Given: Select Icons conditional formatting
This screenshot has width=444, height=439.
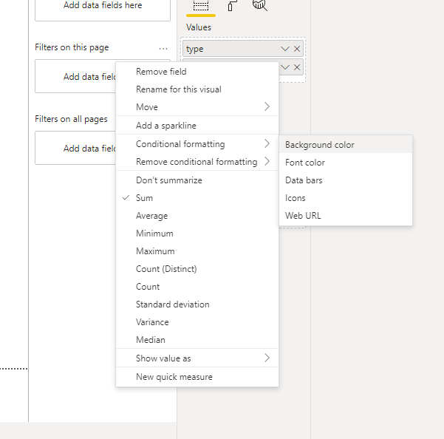Looking at the screenshot, I should pyautogui.click(x=346, y=198).
